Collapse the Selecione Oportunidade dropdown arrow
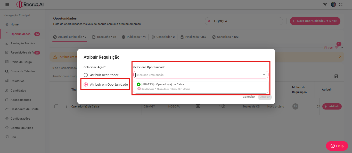The image size is (352, 153). click(x=264, y=75)
